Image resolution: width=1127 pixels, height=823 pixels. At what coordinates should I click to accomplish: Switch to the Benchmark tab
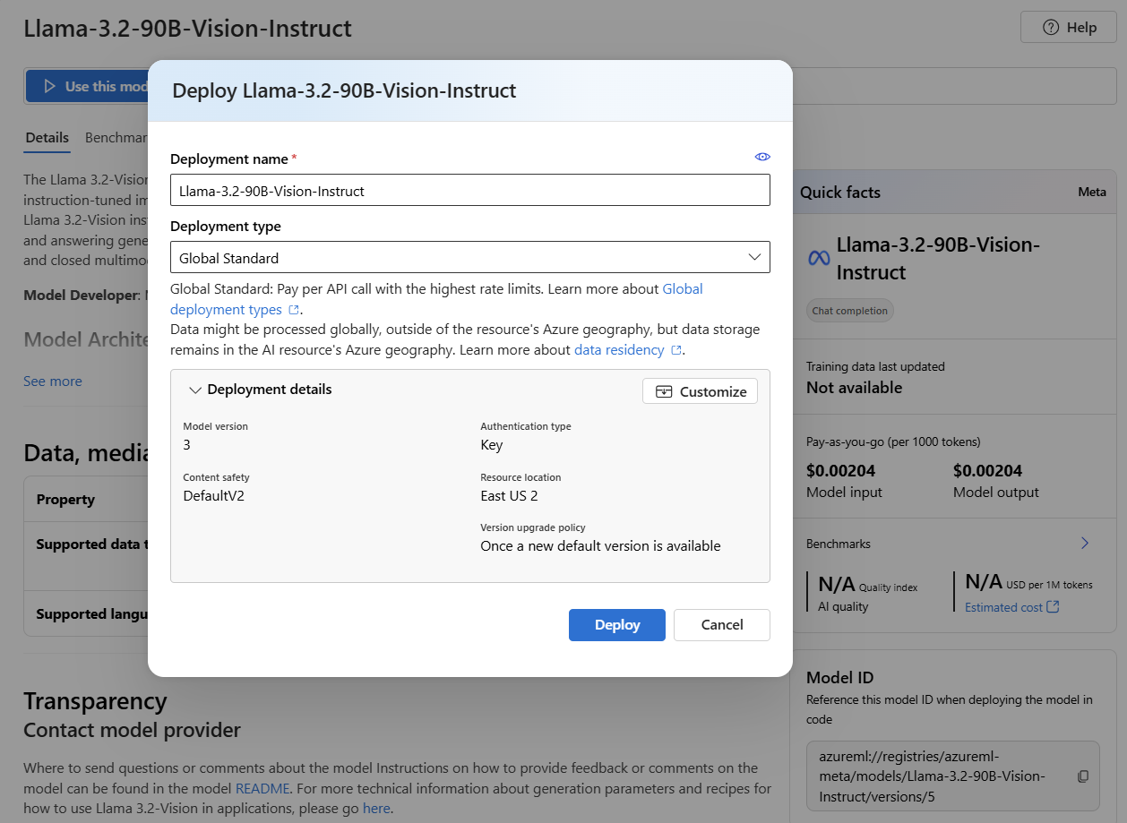(118, 137)
